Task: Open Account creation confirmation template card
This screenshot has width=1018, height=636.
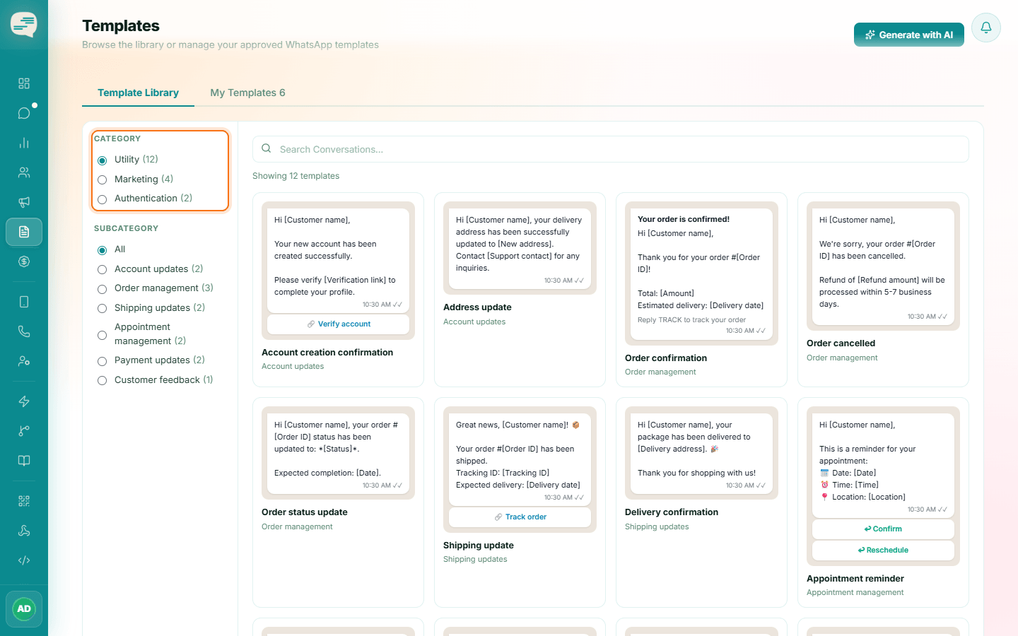Action: 338,290
